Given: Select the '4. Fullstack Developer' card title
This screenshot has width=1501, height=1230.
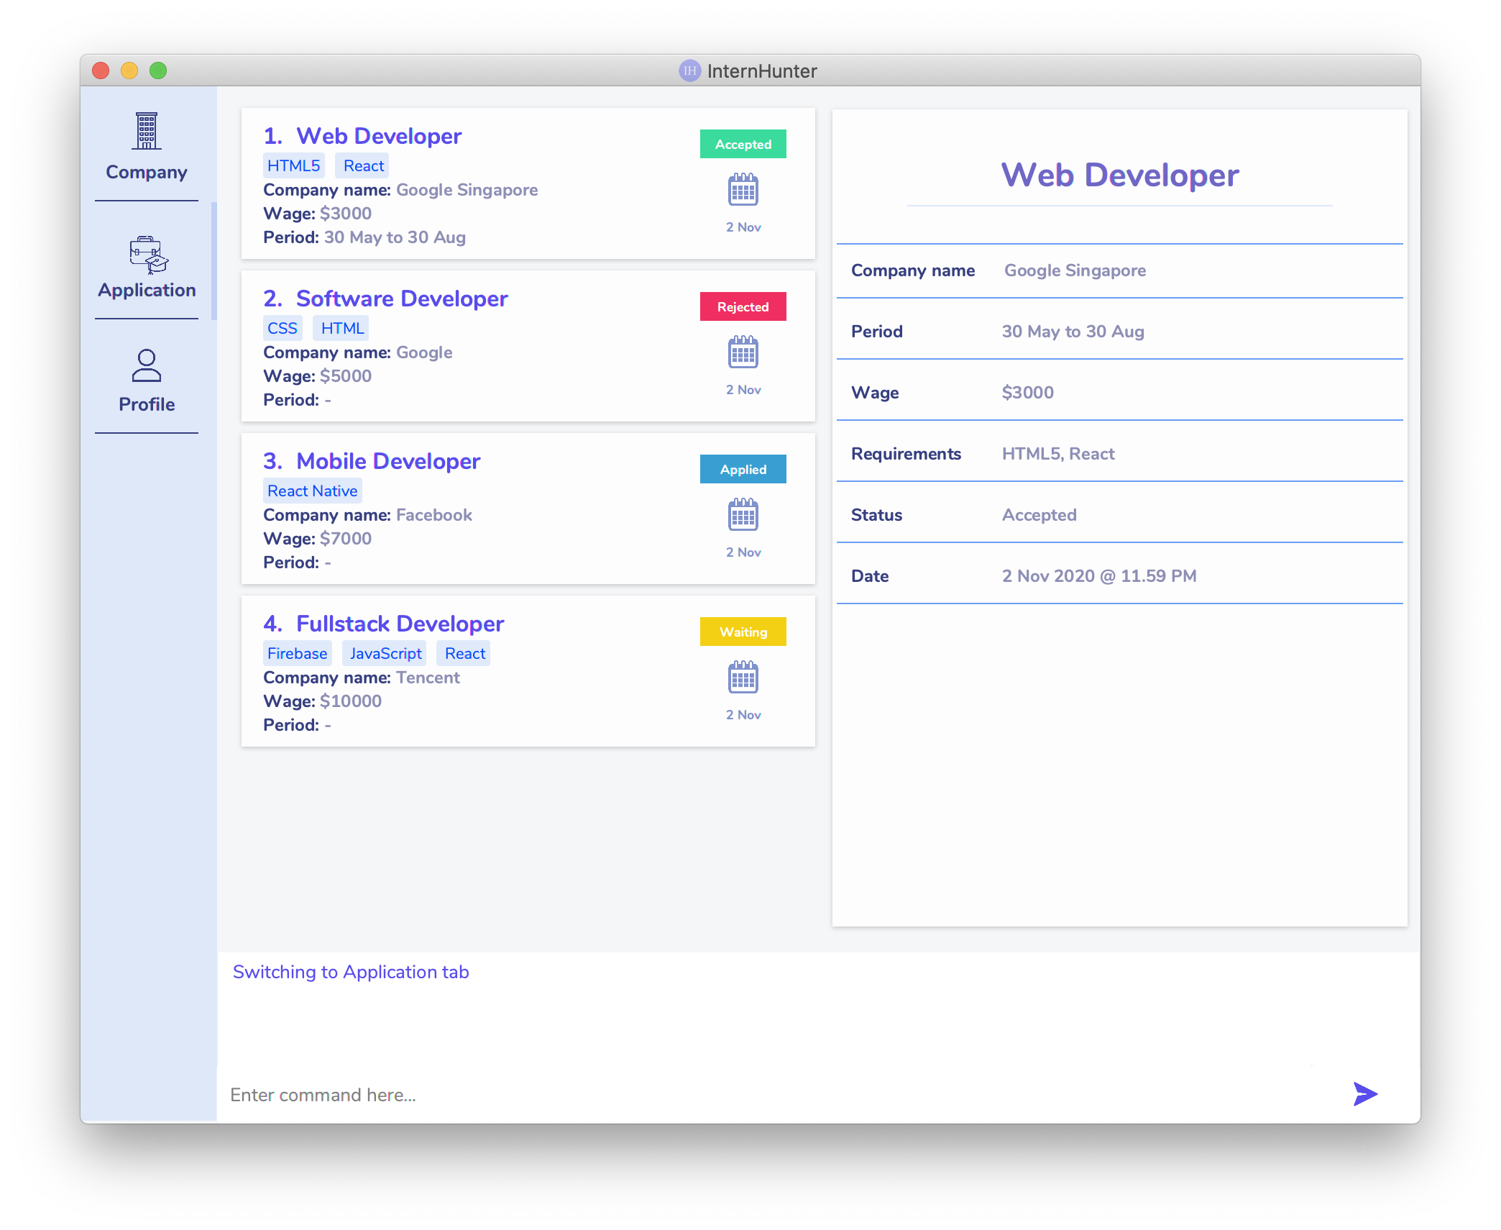Looking at the screenshot, I should pos(383,624).
